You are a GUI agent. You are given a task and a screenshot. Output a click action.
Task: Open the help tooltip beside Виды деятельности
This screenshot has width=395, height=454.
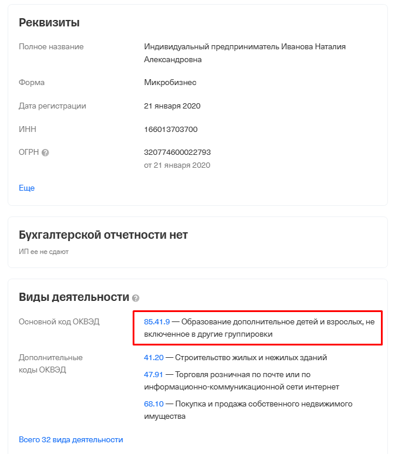tap(136, 298)
